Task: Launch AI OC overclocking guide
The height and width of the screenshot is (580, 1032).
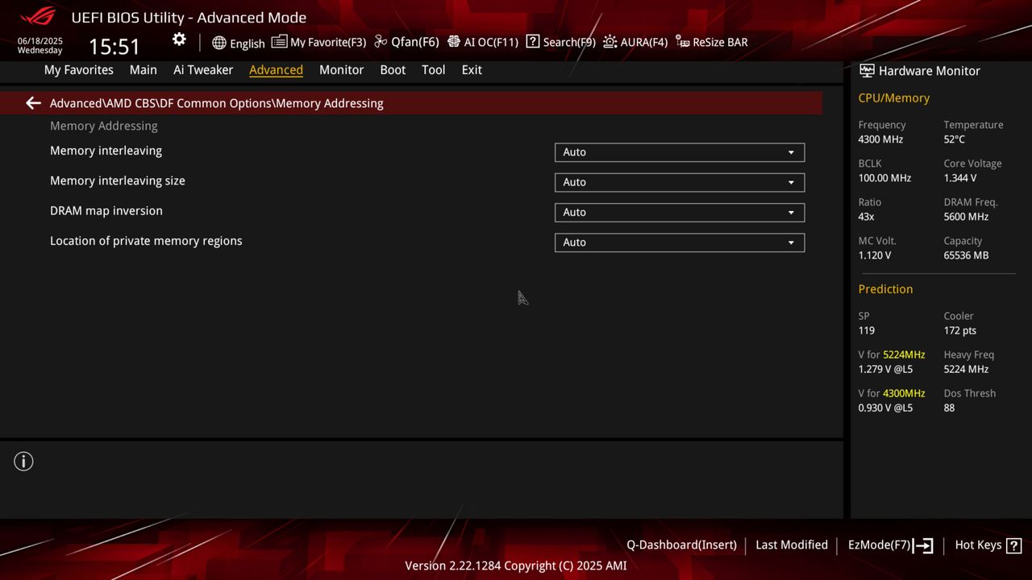Action: tap(482, 42)
